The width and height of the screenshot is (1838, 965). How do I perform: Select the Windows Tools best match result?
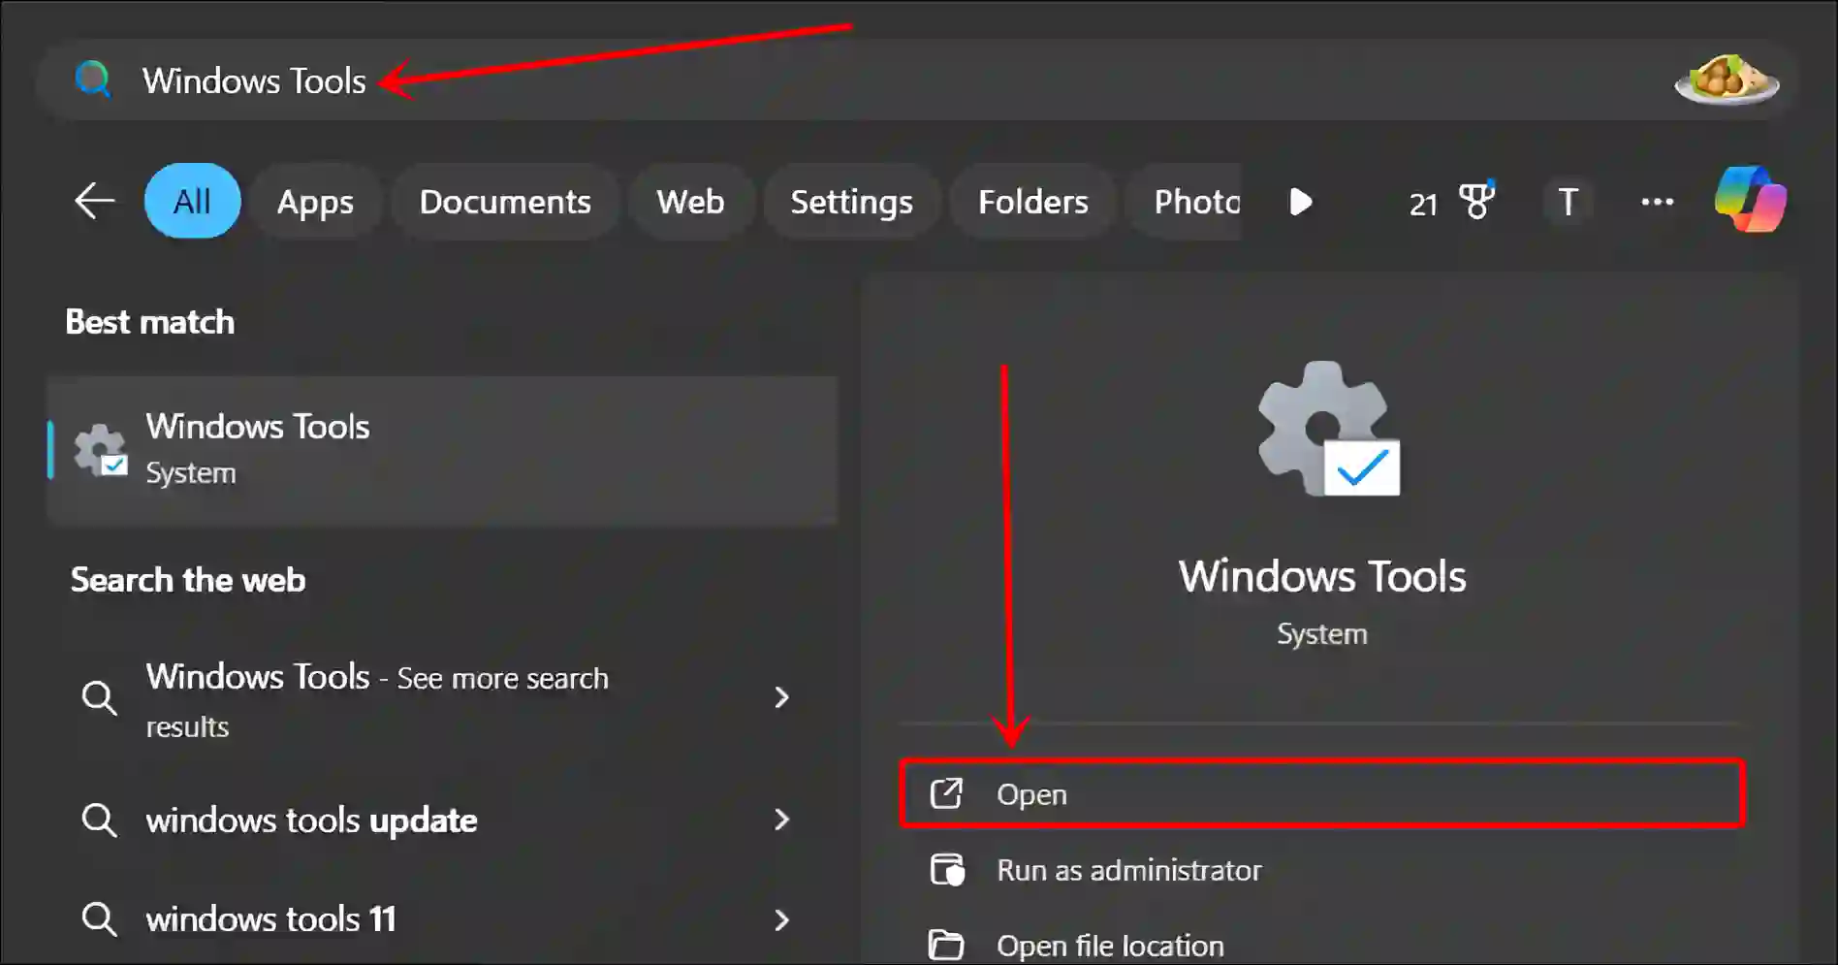click(x=442, y=451)
